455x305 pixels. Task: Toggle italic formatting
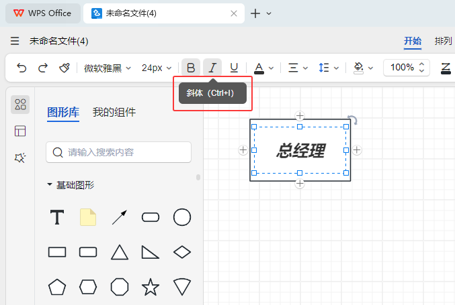212,68
